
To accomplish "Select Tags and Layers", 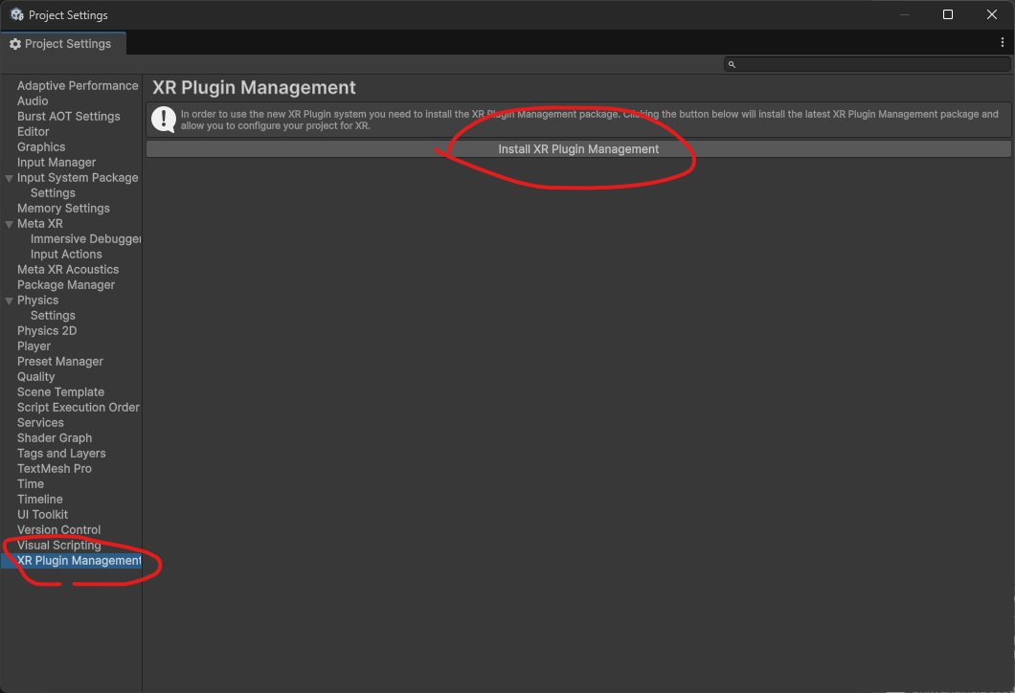I will [x=61, y=453].
